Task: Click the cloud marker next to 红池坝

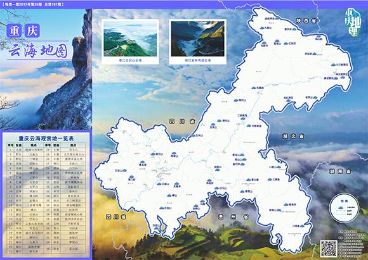Action: click(x=286, y=44)
